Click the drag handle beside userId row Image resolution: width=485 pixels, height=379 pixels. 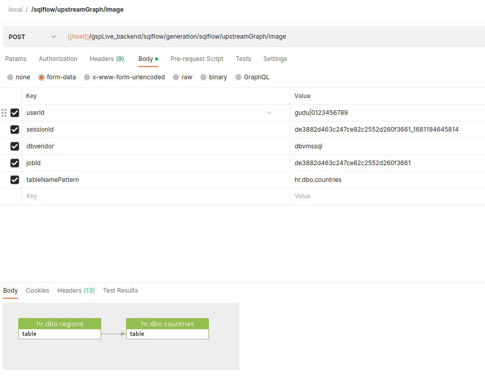[x=4, y=113]
